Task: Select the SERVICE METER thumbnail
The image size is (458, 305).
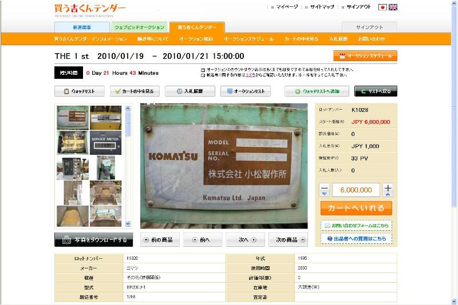Action: 105,143
